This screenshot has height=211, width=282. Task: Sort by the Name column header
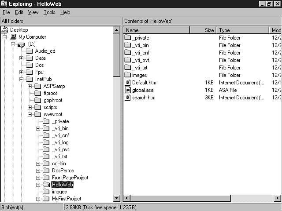(x=156, y=30)
